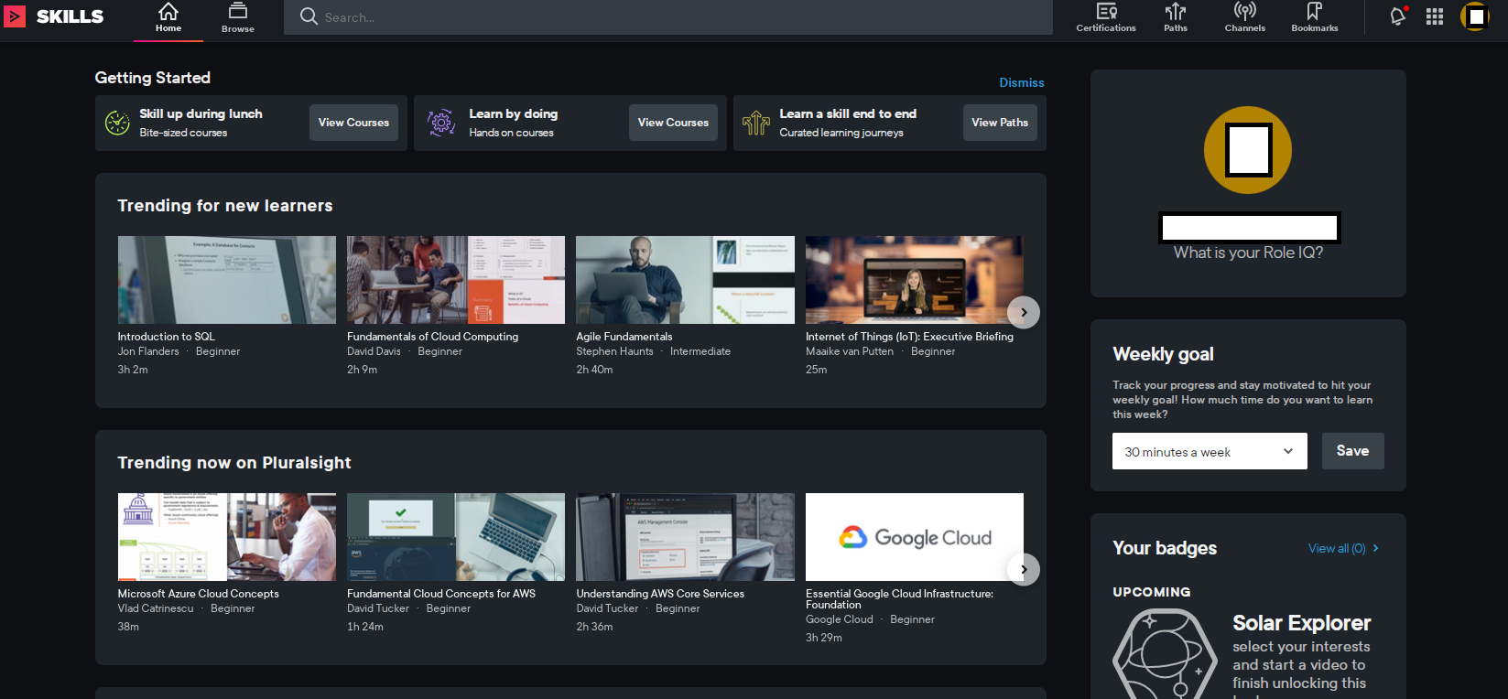1508x699 pixels.
Task: Click the search magnifier icon
Action: (x=309, y=16)
